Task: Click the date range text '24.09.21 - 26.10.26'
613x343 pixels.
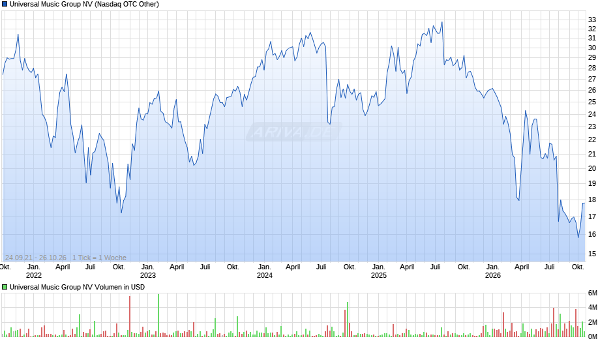Action: tap(36, 258)
